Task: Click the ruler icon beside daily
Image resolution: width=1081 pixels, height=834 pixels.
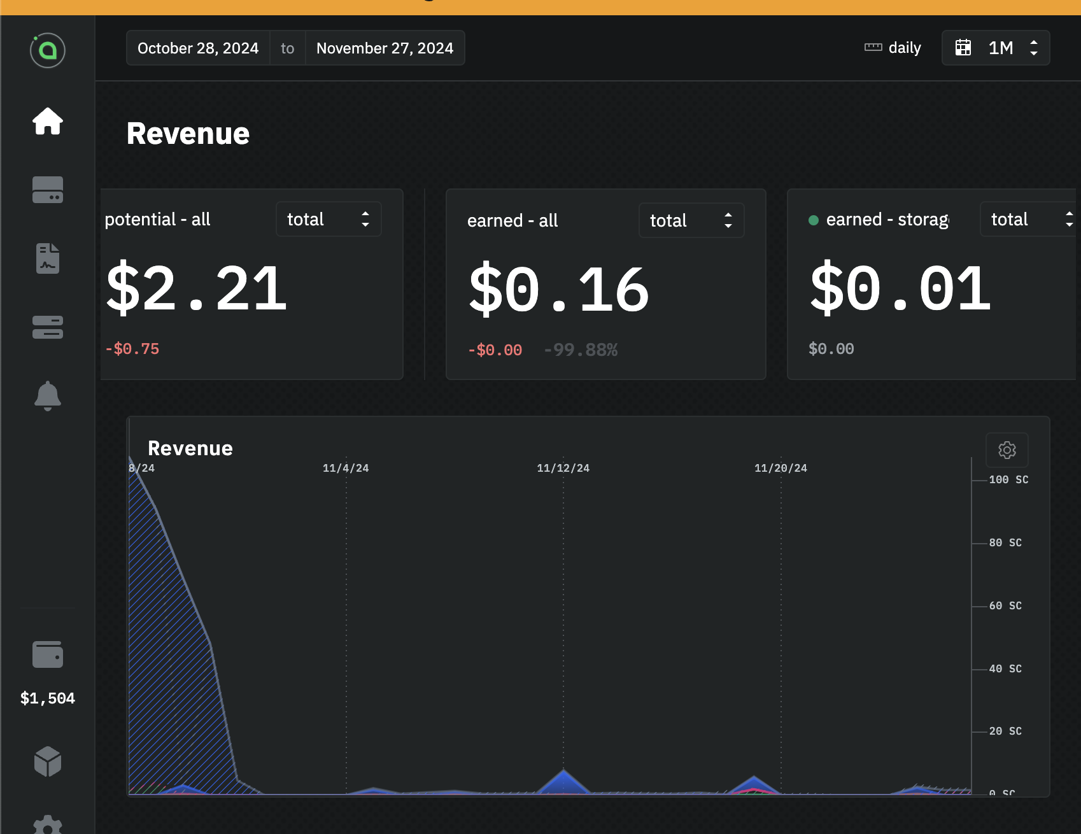Action: (873, 47)
